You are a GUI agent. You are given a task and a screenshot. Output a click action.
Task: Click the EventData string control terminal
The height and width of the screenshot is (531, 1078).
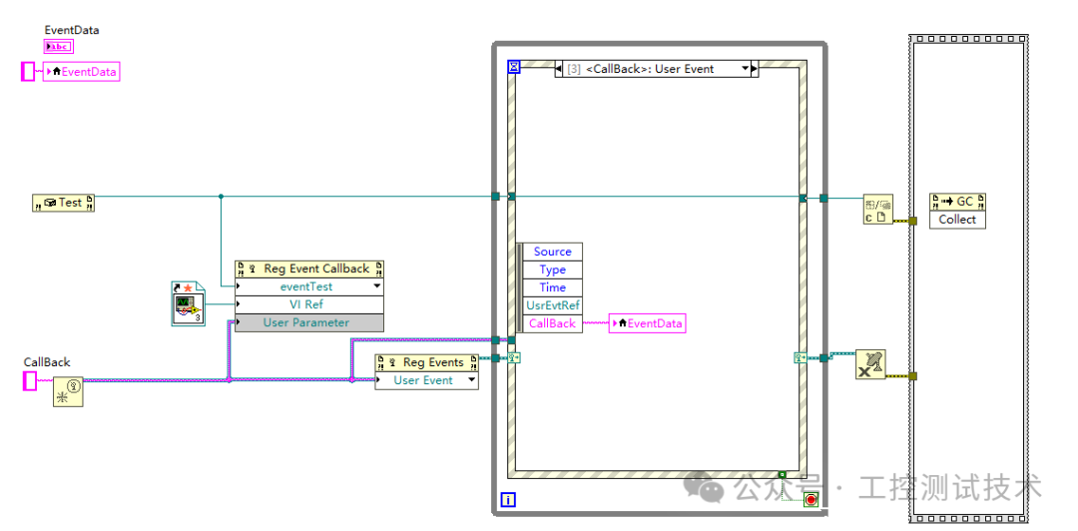pyautogui.click(x=58, y=46)
